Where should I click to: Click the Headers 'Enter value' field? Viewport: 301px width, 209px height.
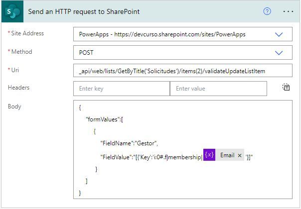coord(218,89)
